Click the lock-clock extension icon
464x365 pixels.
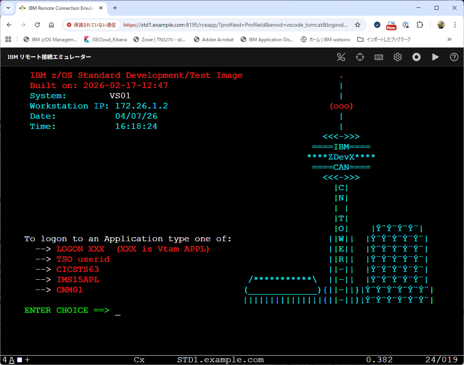(406, 25)
